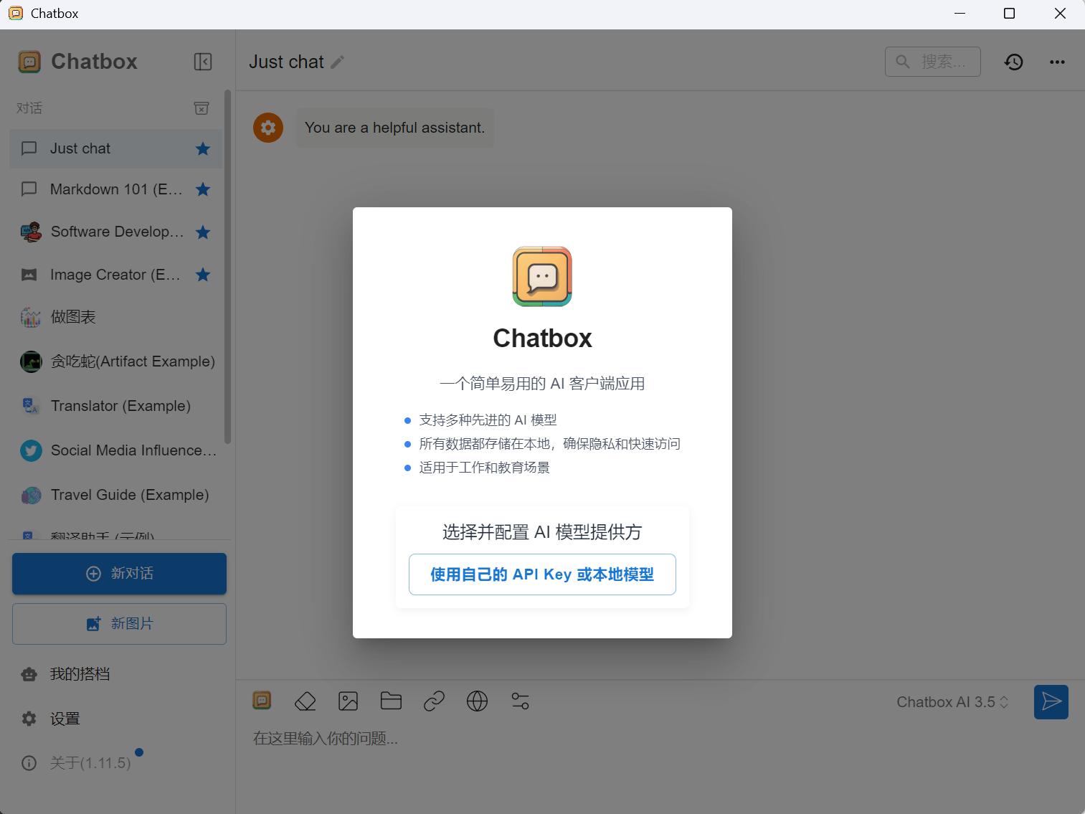Image resolution: width=1085 pixels, height=814 pixels.
Task: Toggle web browsing globe icon
Action: 477,701
